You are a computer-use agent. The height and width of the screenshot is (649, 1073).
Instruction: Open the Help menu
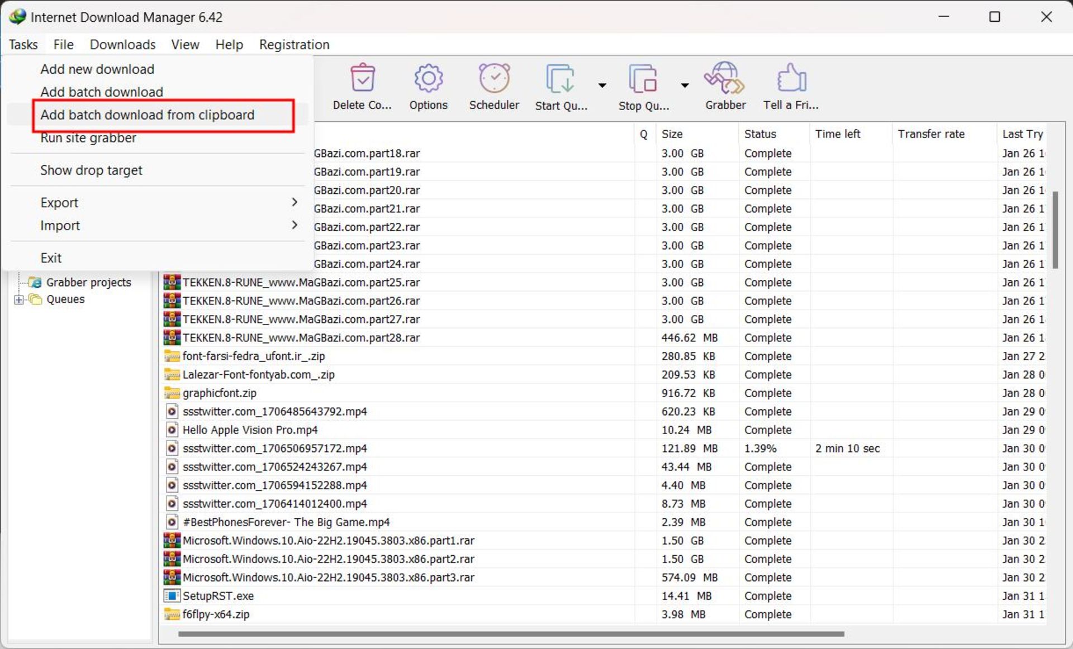coord(229,44)
